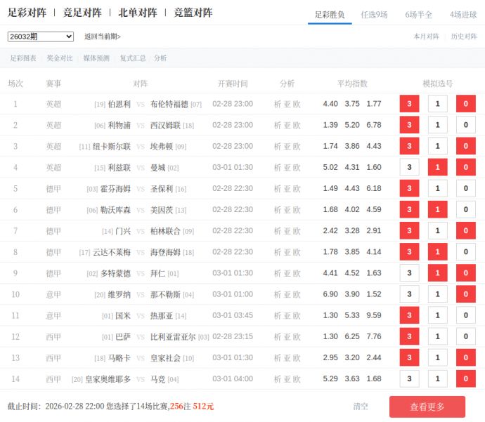Open 析 analysis link for match 1 伯恩利

[x=278, y=104]
